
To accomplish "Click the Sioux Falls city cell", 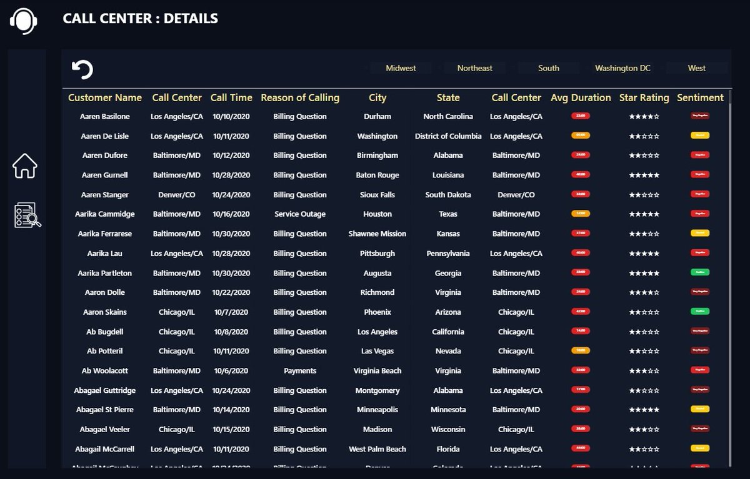I will 377,195.
